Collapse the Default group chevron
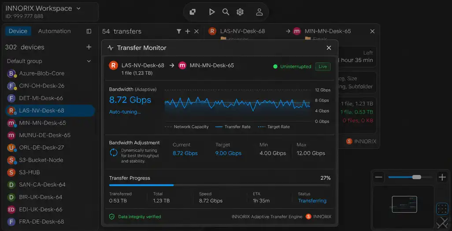The image size is (452, 231). [x=89, y=61]
